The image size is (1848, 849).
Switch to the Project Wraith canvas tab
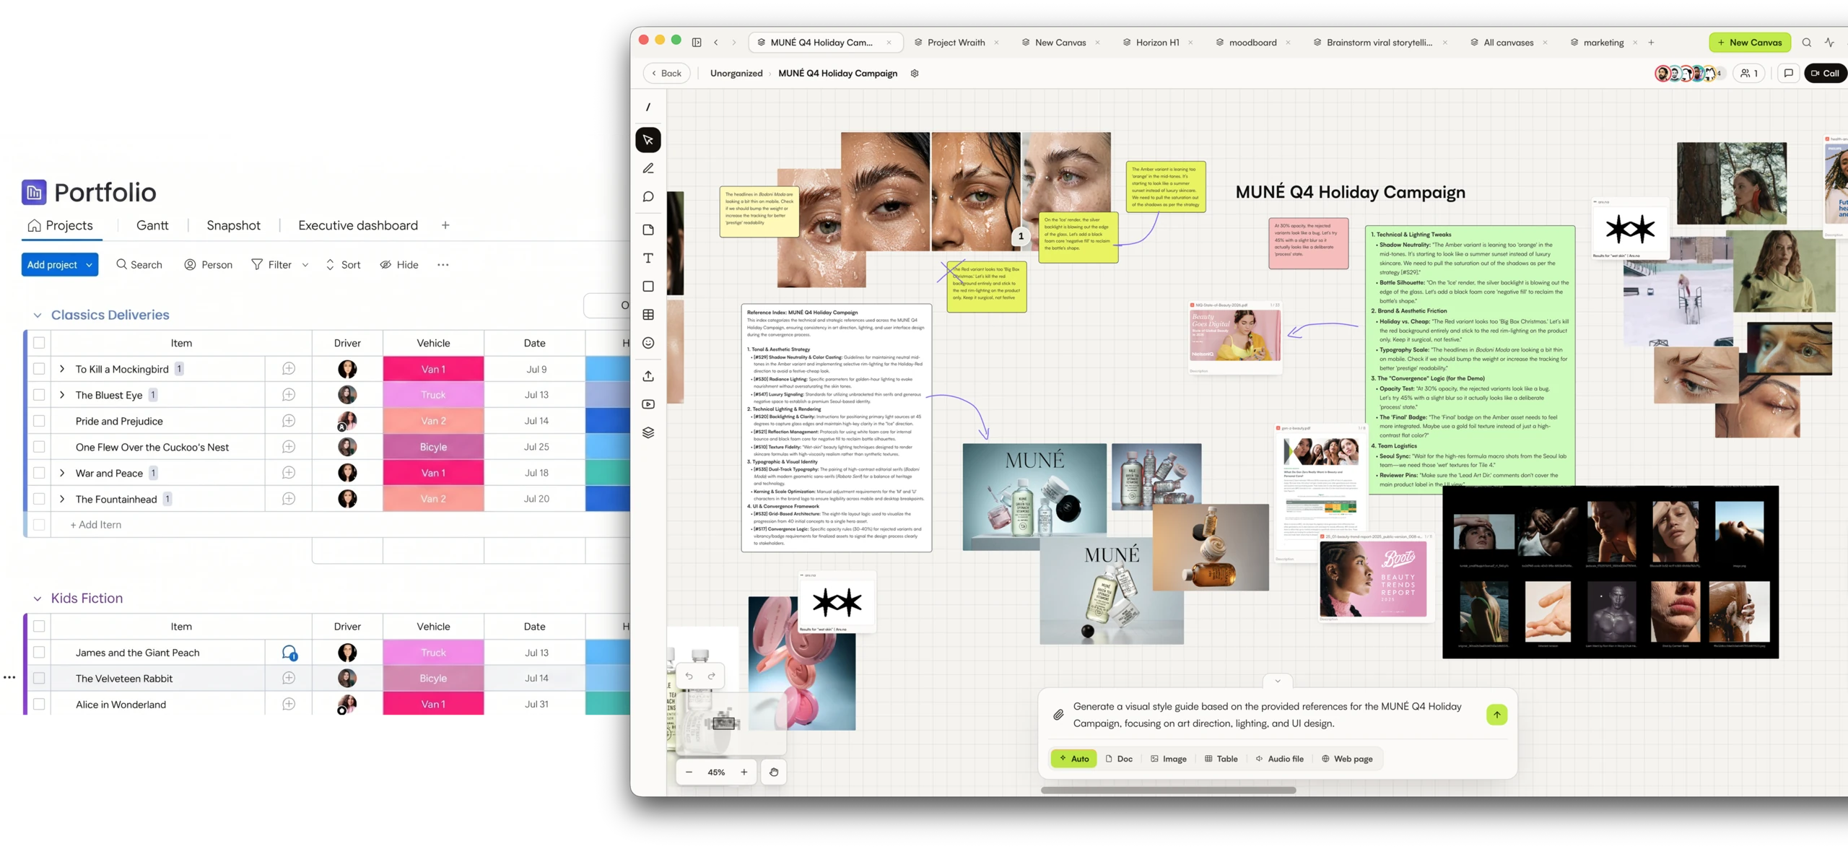tap(956, 43)
